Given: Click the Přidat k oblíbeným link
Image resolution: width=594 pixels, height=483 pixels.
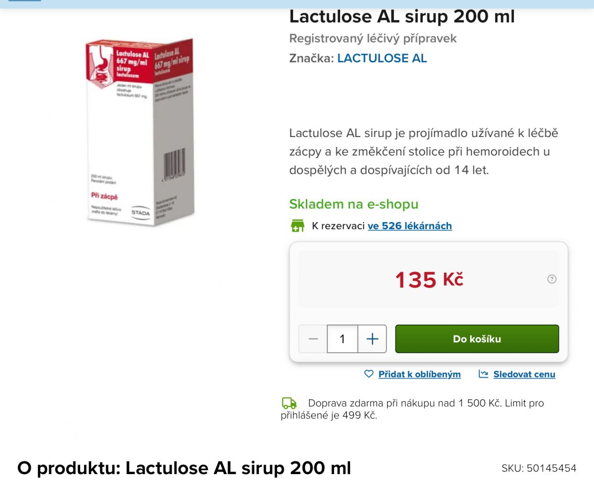Looking at the screenshot, I should 419,375.
